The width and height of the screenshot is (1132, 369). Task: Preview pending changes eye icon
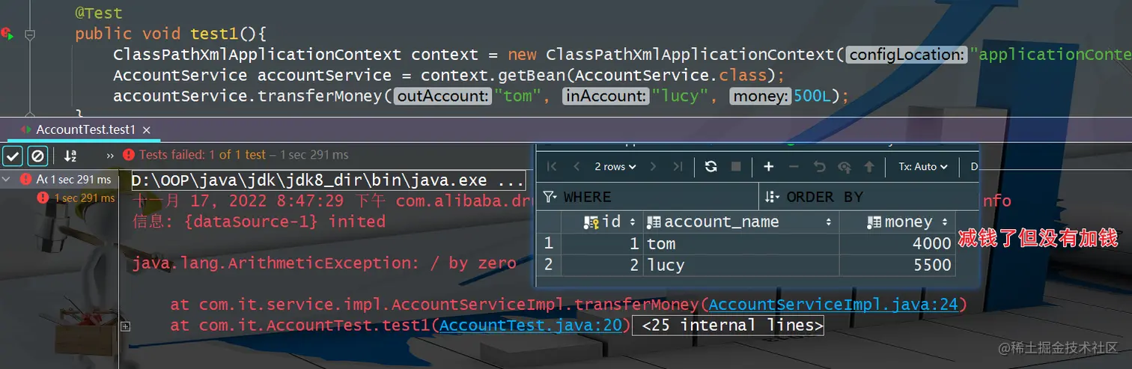(845, 167)
